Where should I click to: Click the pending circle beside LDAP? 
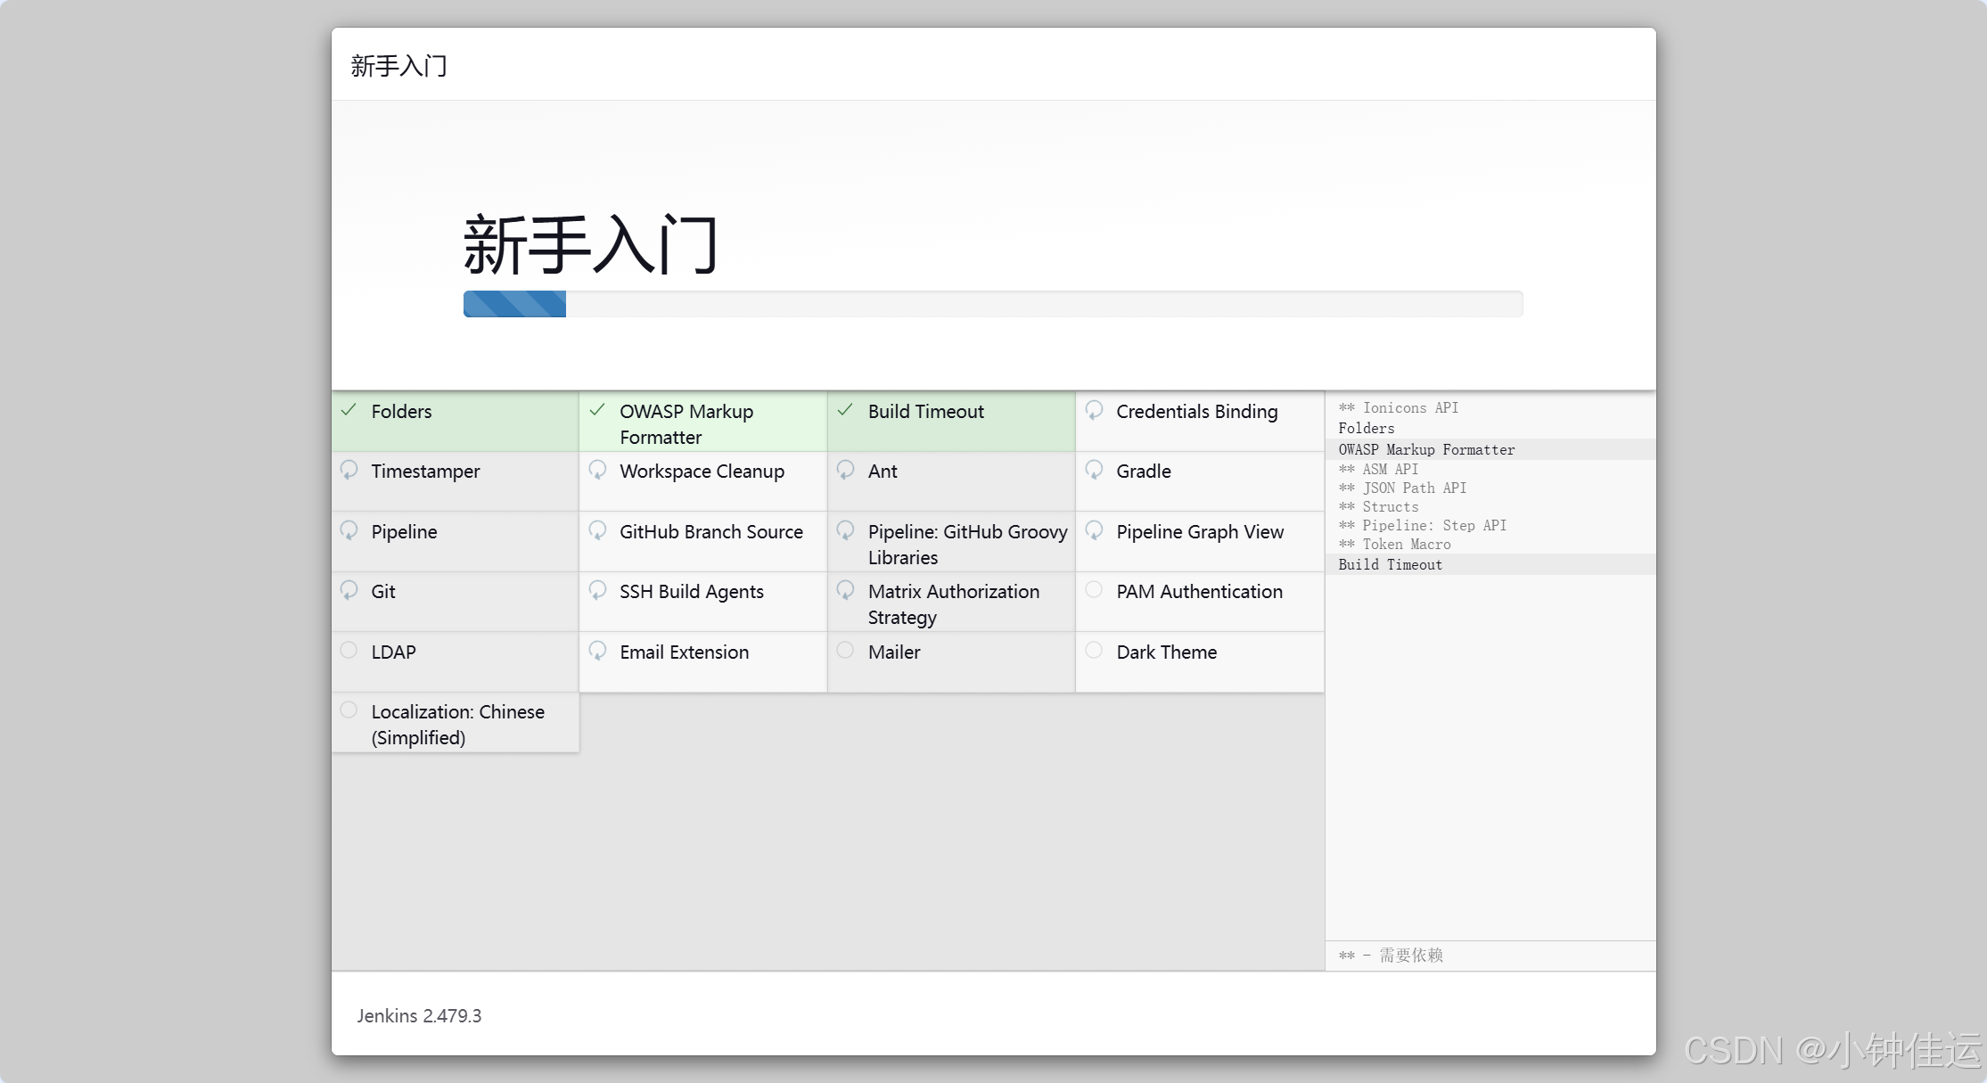(349, 650)
